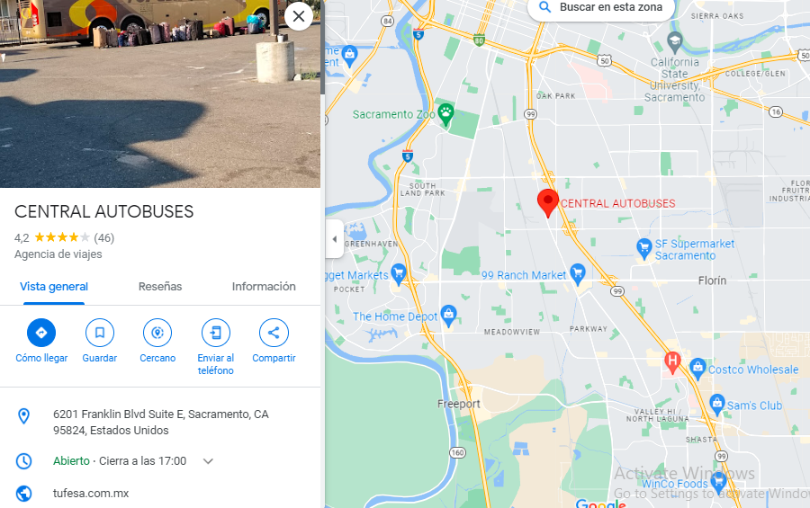Open the Información tab
Viewport: 810px width, 508px height.
tap(264, 287)
